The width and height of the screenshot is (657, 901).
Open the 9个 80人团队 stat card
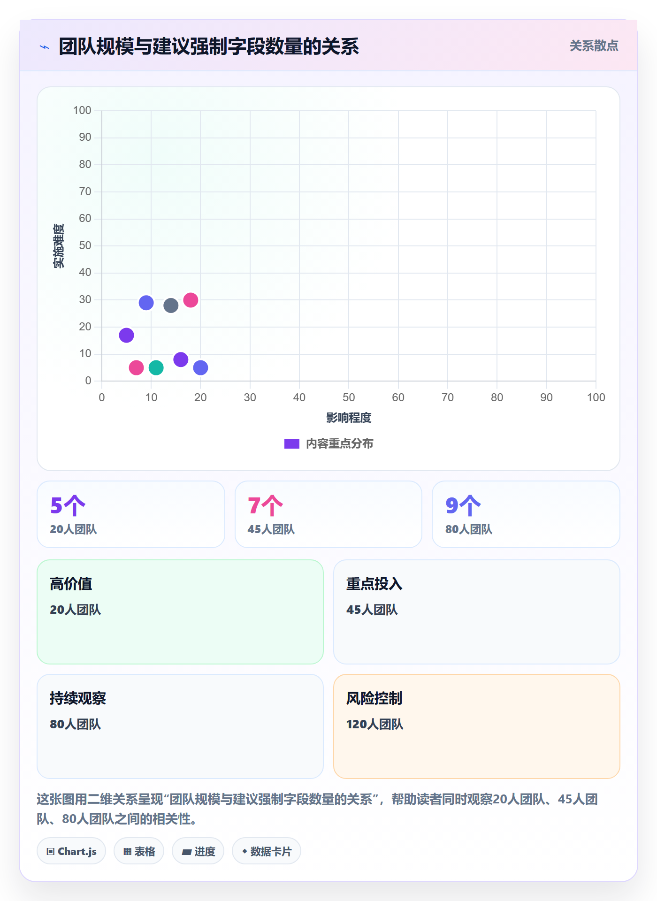click(526, 514)
